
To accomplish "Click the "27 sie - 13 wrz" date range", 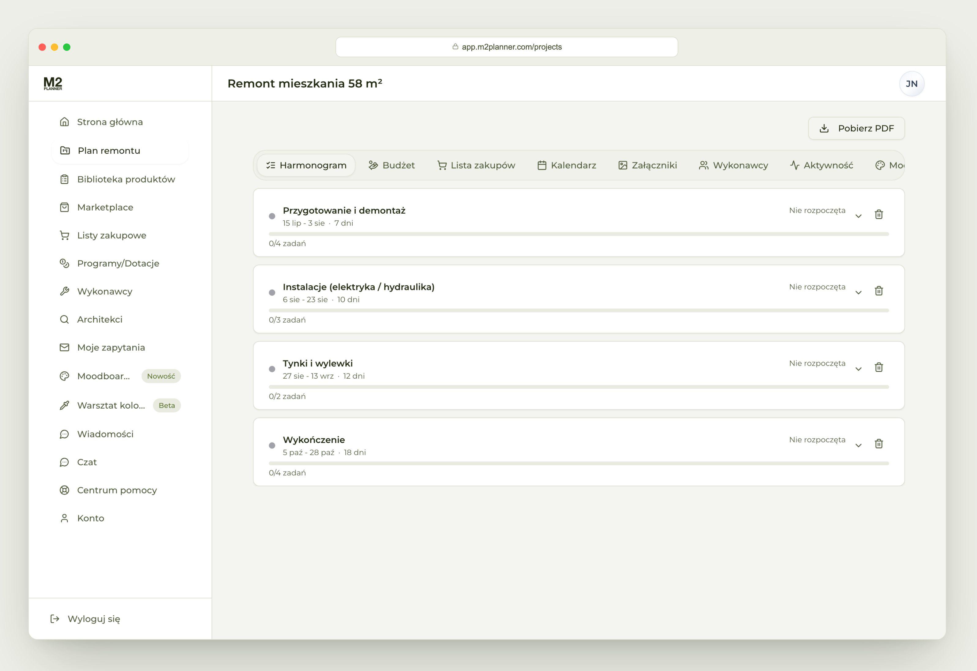I will click(x=308, y=376).
